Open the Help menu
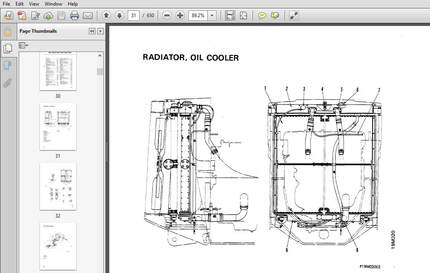The image size is (430, 273). [73, 4]
